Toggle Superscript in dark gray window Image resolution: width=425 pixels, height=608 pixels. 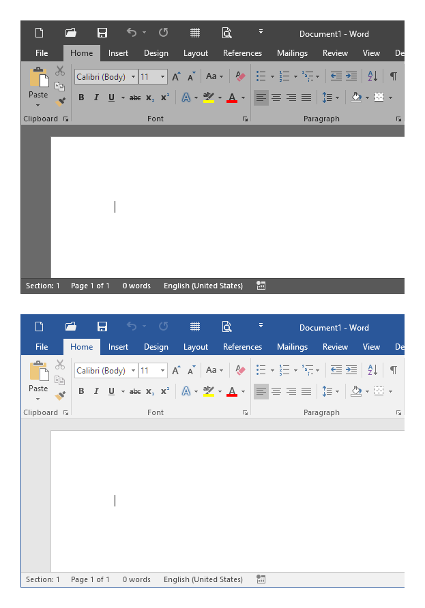(165, 97)
